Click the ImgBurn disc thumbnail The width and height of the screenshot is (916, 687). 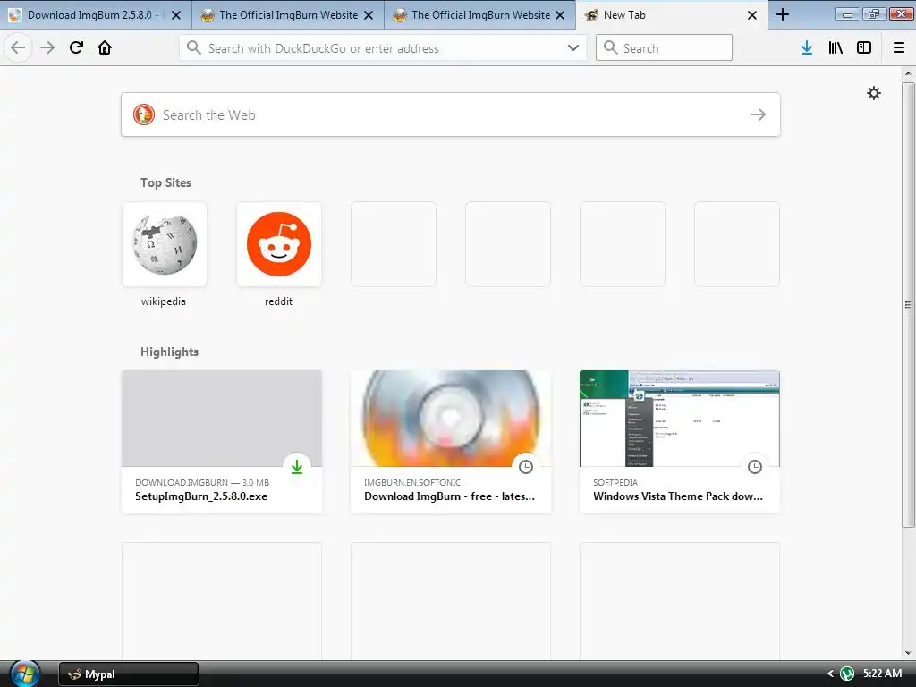click(451, 419)
